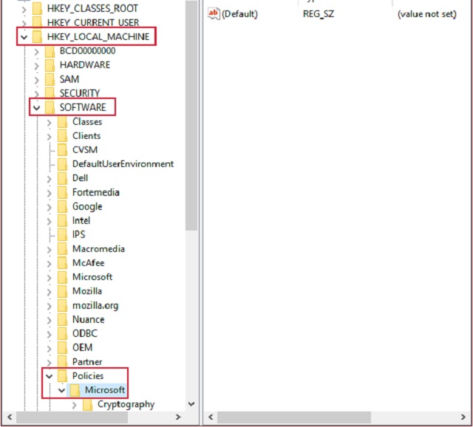Select the ODBC key label

[85, 333]
